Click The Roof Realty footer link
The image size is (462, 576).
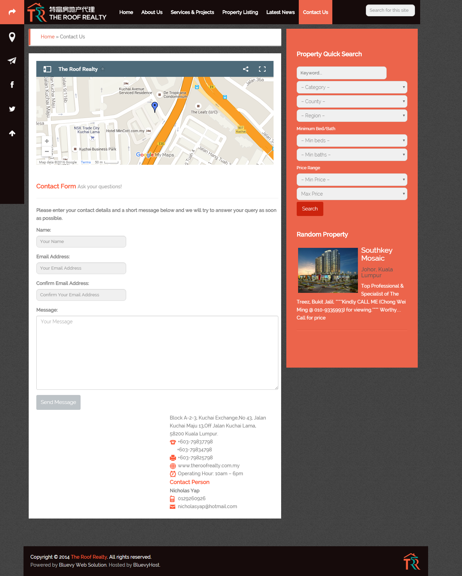coord(89,557)
